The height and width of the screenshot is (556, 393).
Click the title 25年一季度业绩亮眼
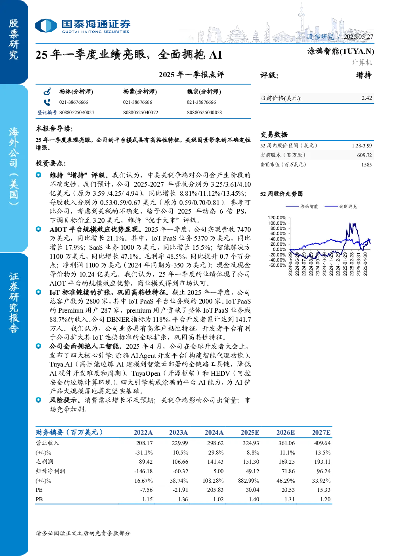(129, 54)
